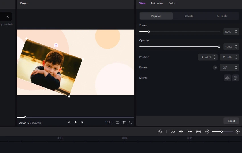Open the 16:9 aspect ratio dropdown
The image size is (242, 153).
109,122
